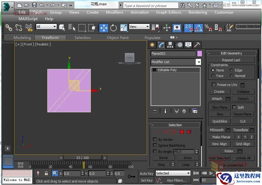The height and width of the screenshot is (185, 262).
Task: Open the Modifier List dropdown
Action: point(198,62)
